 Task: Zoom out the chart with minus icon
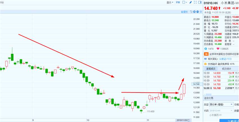point(198,12)
